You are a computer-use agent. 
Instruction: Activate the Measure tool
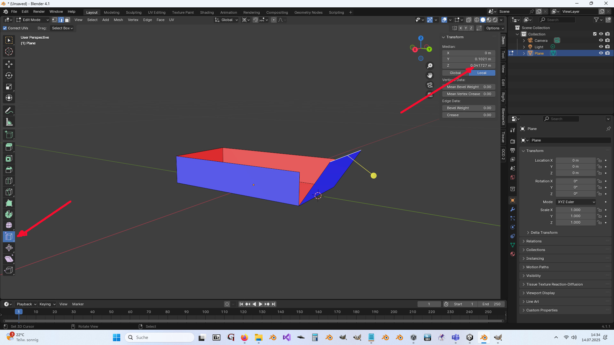9,122
